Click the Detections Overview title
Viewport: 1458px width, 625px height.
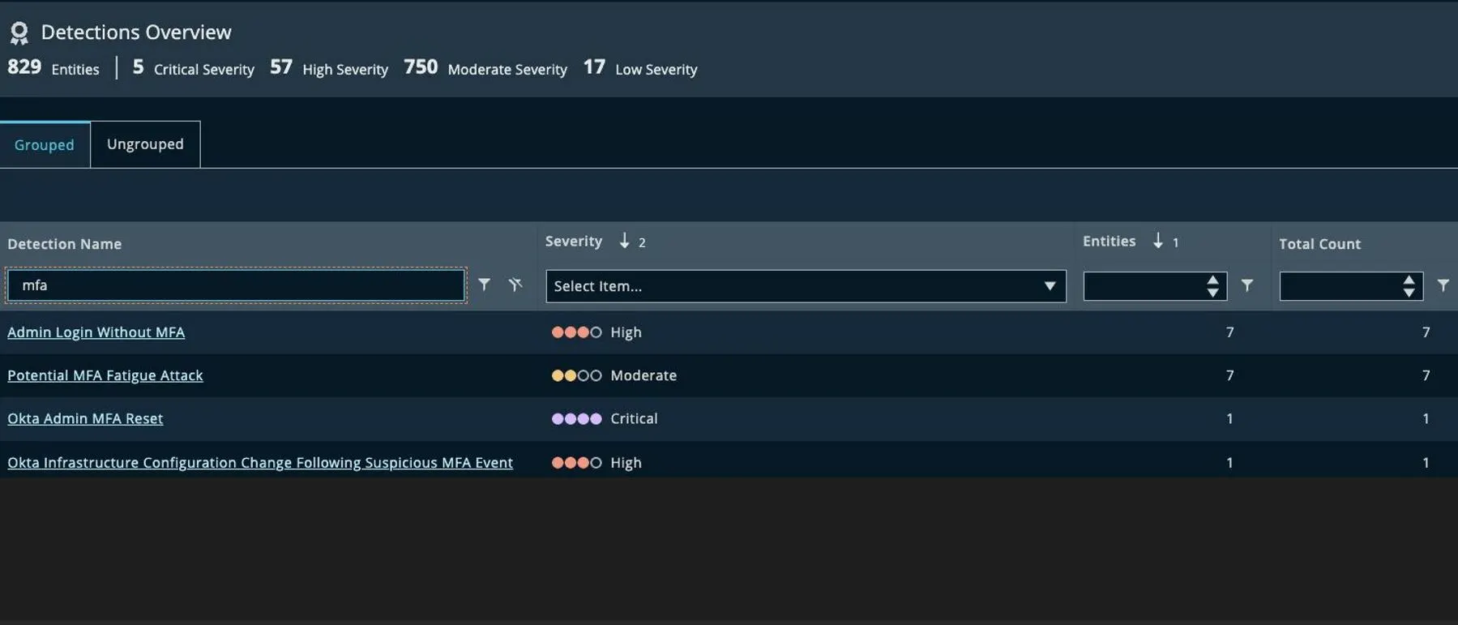click(136, 32)
